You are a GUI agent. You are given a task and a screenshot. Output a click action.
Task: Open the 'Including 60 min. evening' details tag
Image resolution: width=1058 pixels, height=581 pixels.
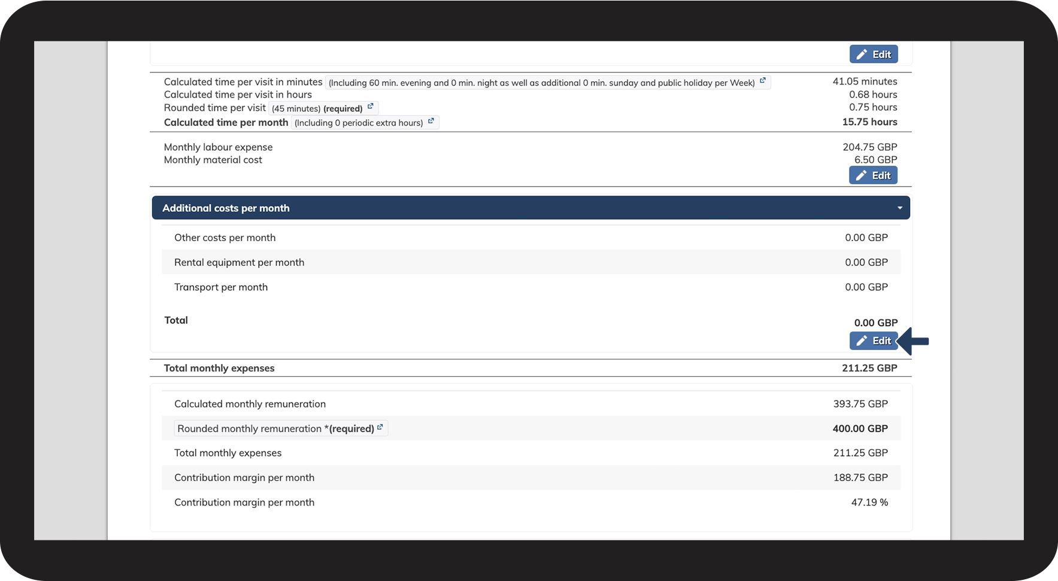[x=541, y=83]
